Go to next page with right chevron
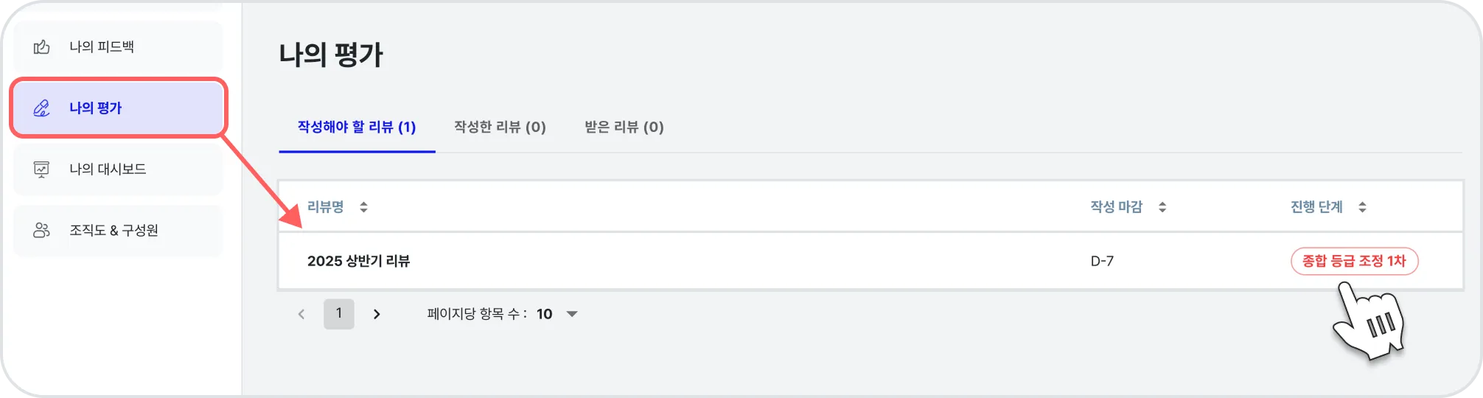Screen dimensions: 1483x398 pos(377,314)
